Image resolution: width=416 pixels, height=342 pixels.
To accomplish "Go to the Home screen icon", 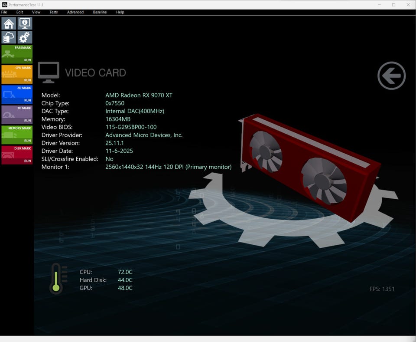I will pyautogui.click(x=9, y=23).
